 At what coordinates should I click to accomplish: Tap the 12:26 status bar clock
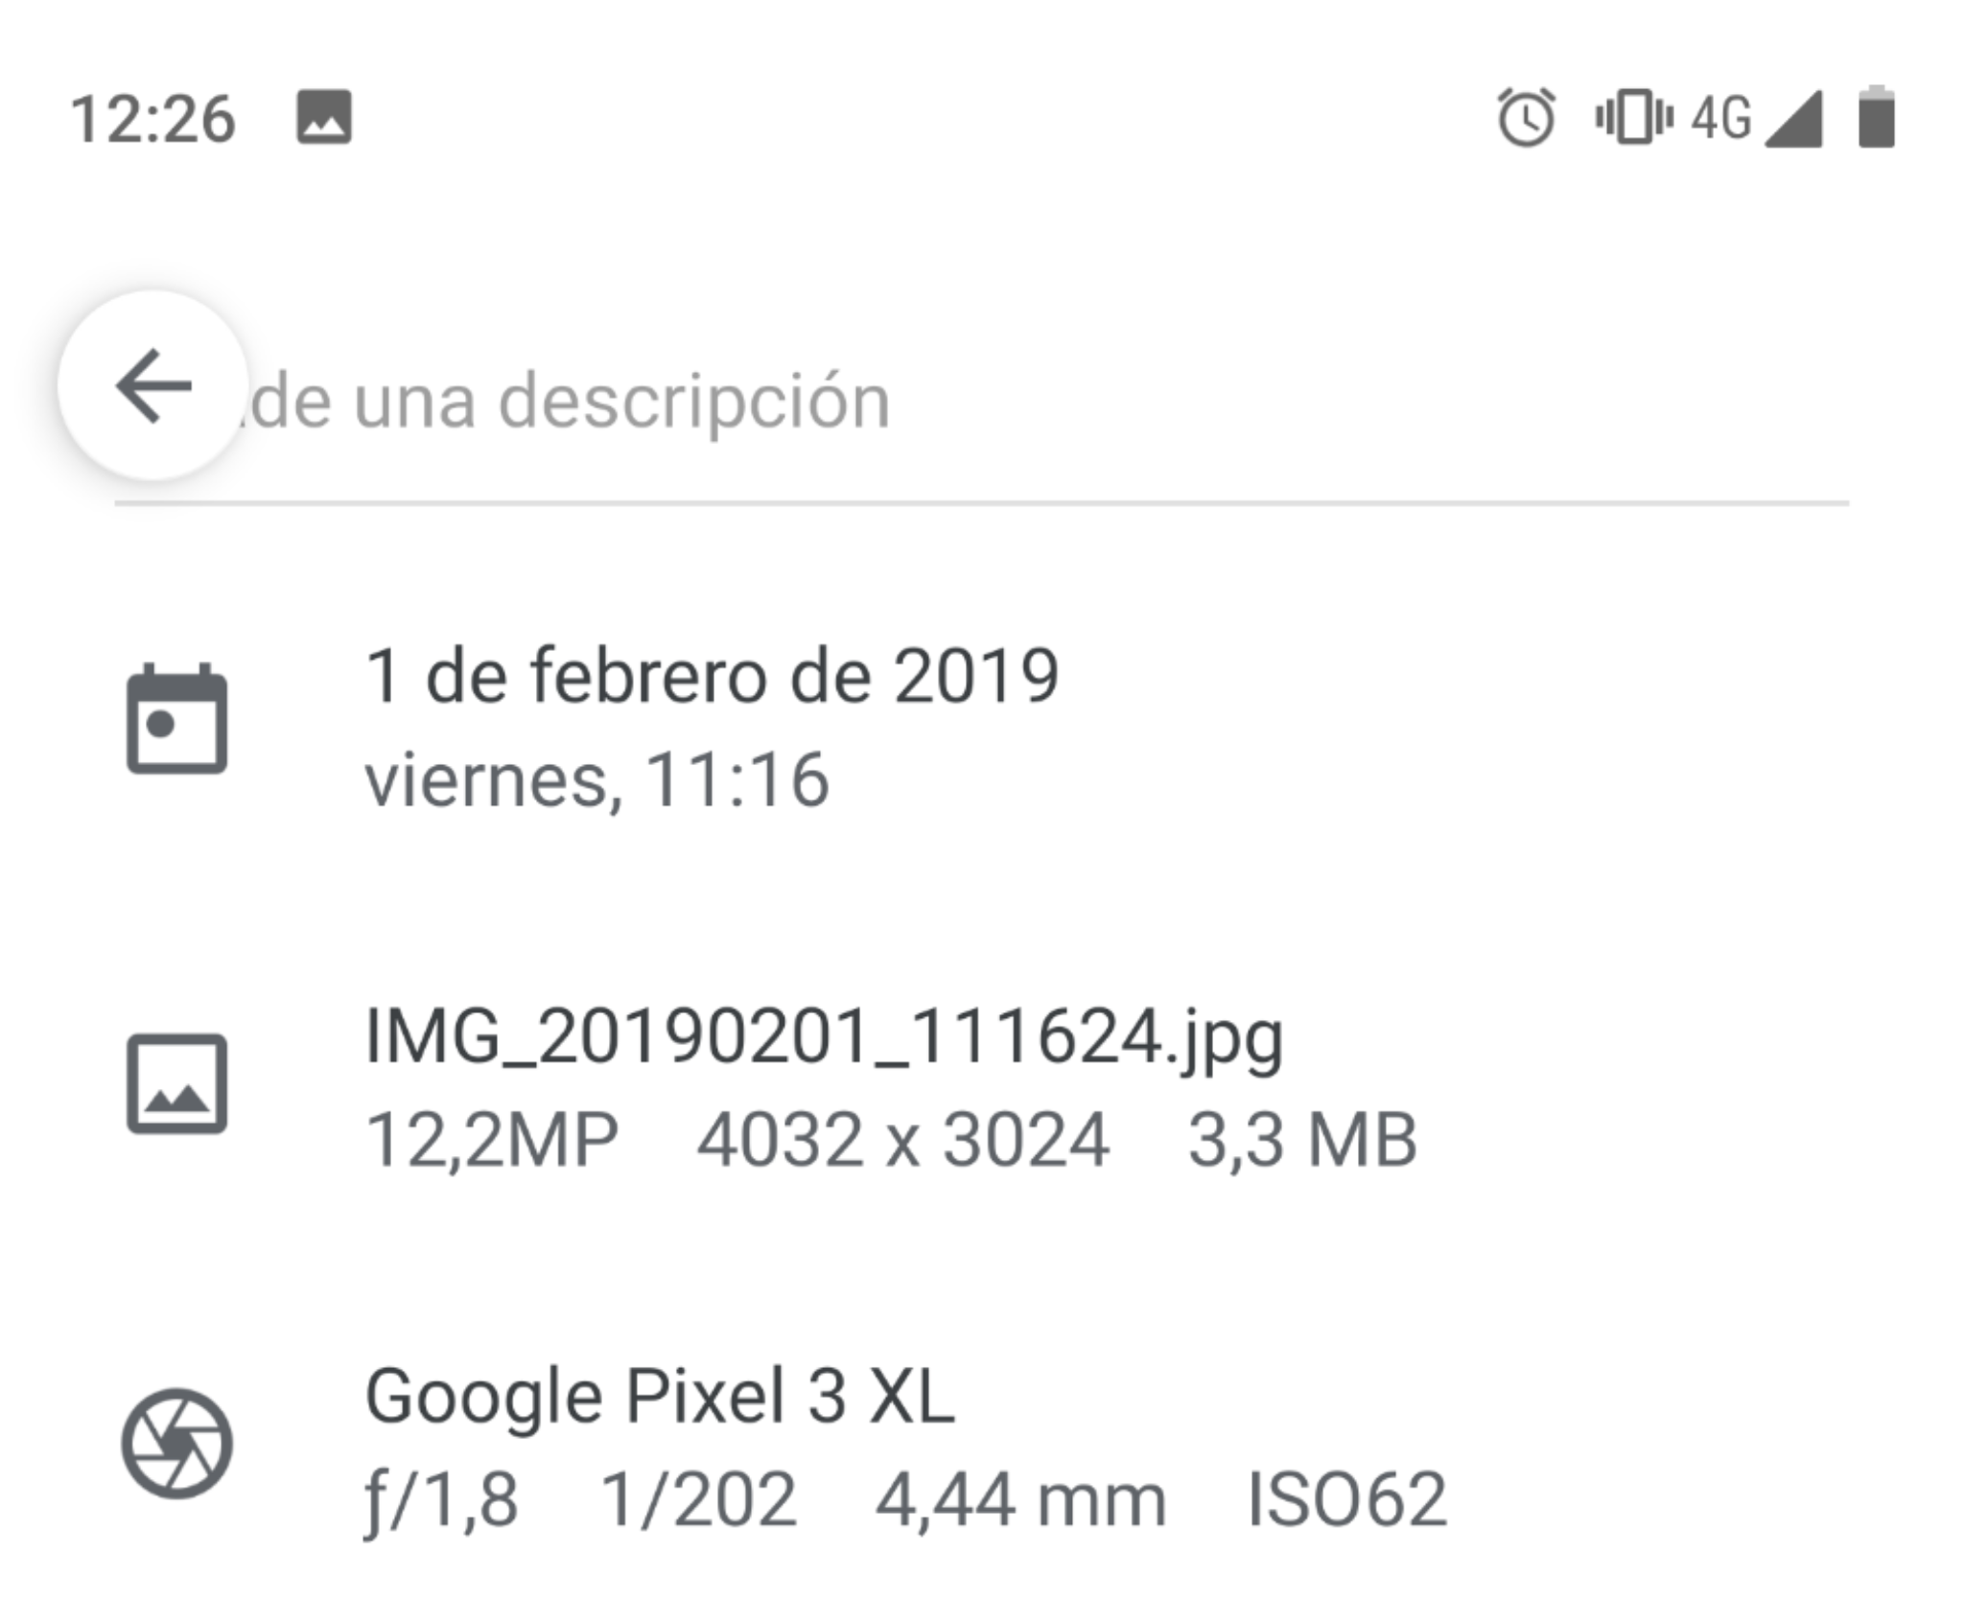coord(152,120)
